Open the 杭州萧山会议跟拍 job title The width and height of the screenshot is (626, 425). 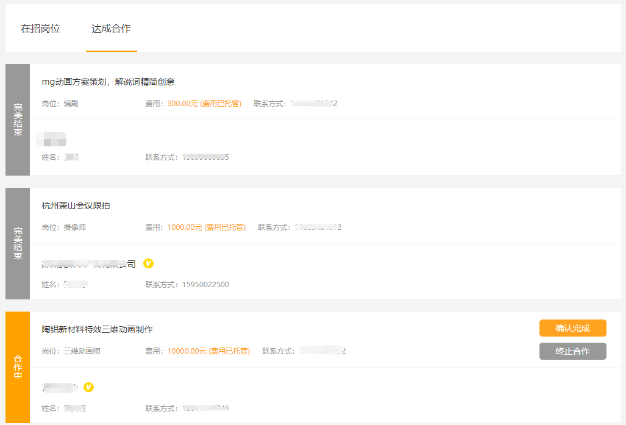coord(76,205)
